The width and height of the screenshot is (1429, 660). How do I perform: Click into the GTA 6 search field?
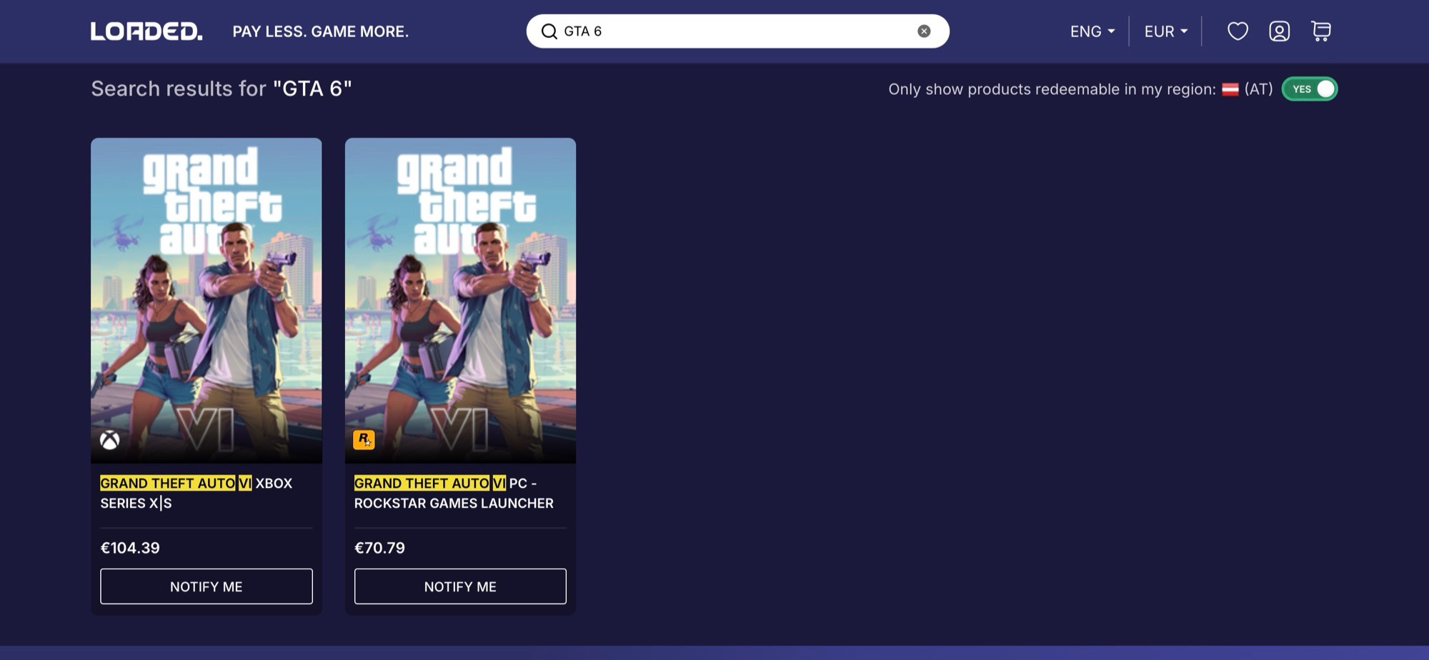point(737,31)
